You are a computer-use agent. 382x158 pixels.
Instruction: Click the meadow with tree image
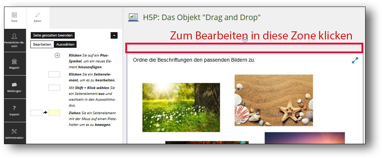(181, 107)
